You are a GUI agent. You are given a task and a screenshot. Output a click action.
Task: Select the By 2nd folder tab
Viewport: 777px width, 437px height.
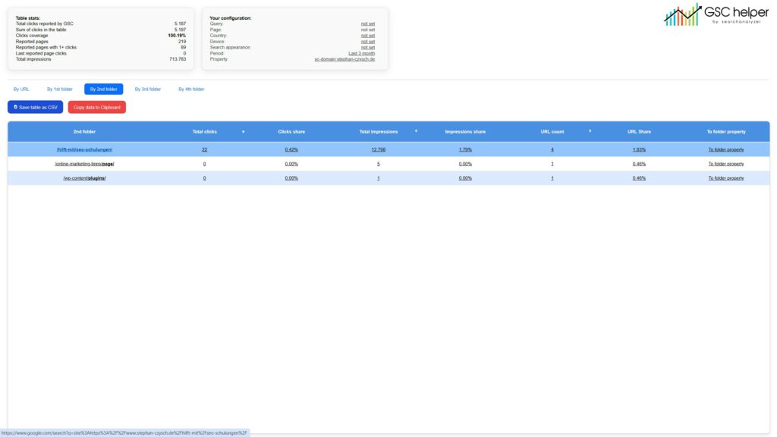tap(103, 90)
